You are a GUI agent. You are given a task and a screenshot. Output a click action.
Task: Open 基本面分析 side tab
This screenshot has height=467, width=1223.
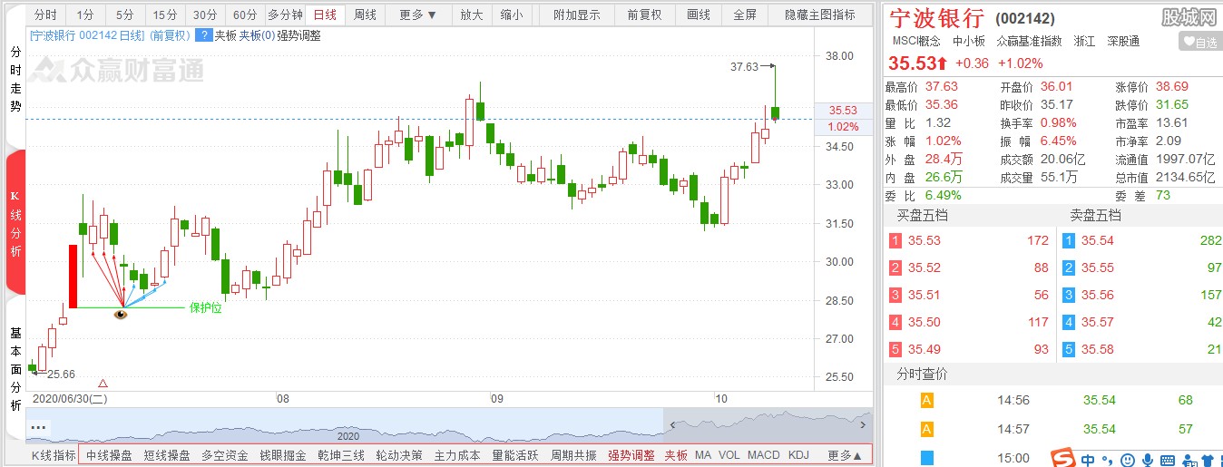15,369
